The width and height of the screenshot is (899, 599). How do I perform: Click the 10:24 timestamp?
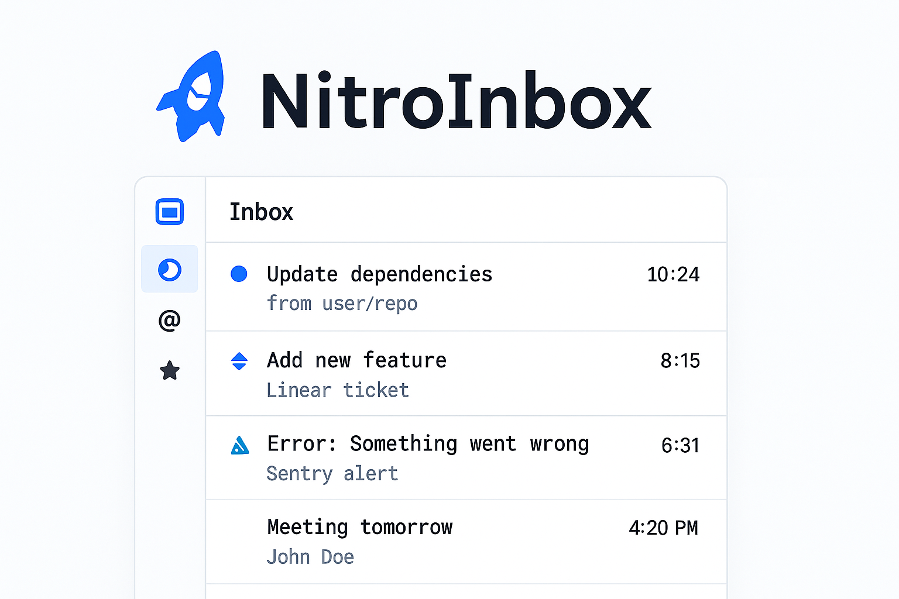click(673, 274)
